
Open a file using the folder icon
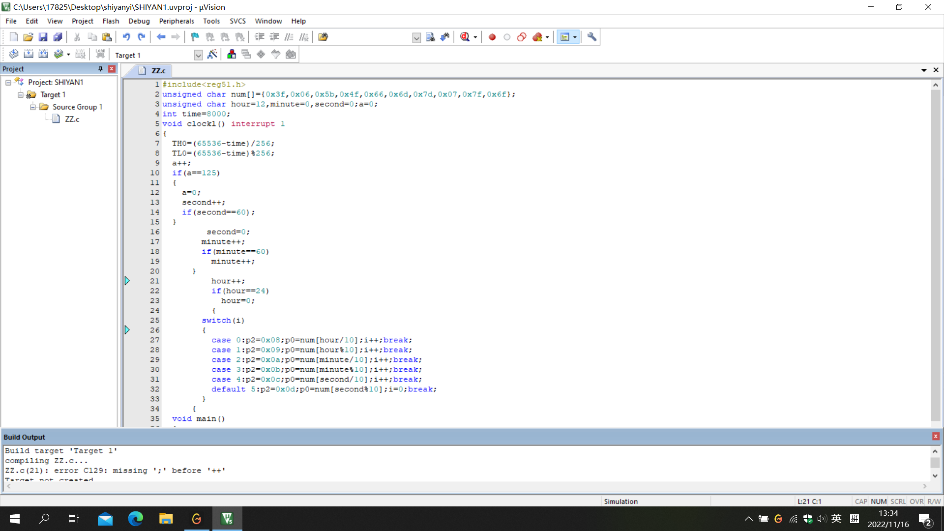point(28,37)
